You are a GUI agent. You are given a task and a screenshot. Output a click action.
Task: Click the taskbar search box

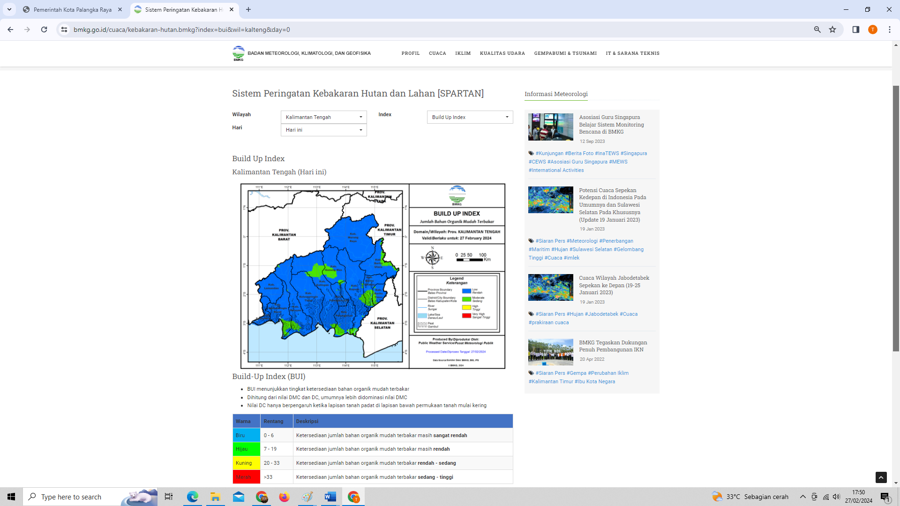pos(90,497)
